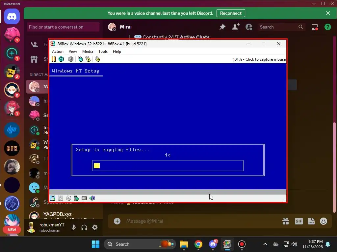Send Ctrl+Alt+Del using the teal keys icon

pyautogui.click(x=80, y=59)
